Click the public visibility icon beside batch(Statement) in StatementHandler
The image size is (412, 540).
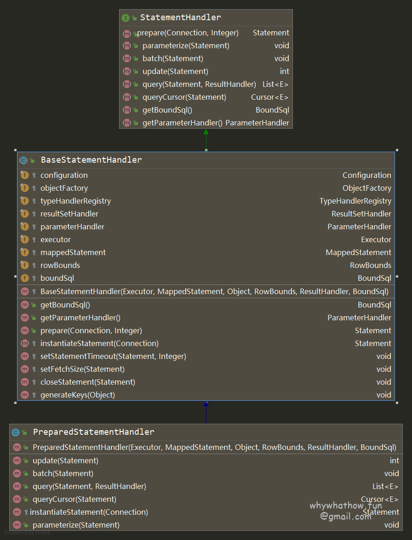tap(136, 59)
